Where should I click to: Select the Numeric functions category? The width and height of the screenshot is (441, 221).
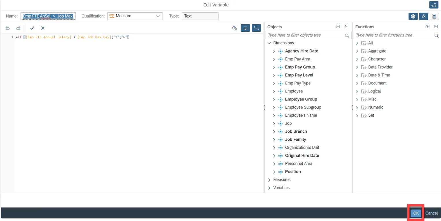coord(376,107)
